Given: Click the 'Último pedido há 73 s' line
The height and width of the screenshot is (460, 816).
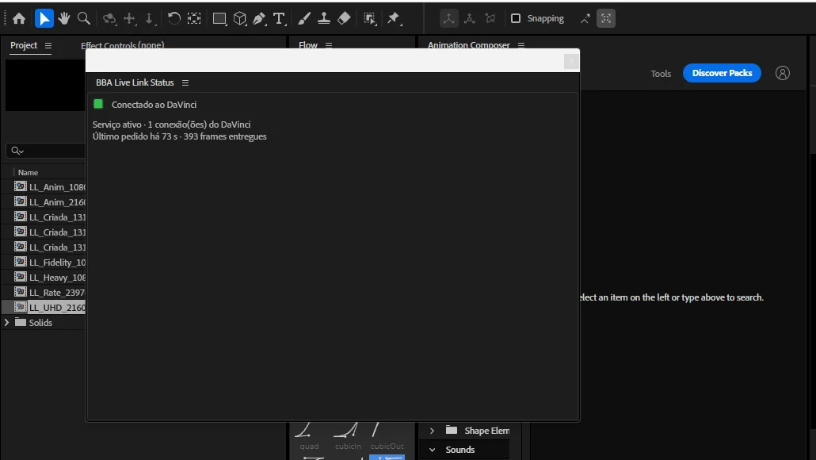Looking at the screenshot, I should pyautogui.click(x=179, y=136).
